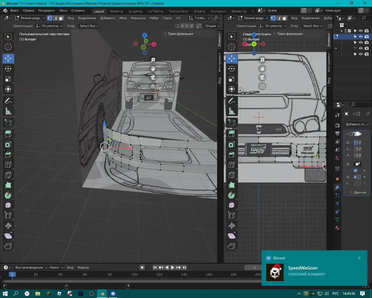This screenshot has height=298, width=372.
Task: Toggle the checked checkbox in modifier panel
Action: [355, 171]
